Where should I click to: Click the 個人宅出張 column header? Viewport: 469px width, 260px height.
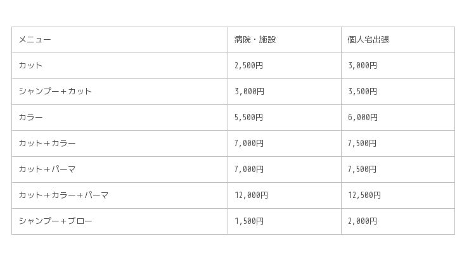pos(368,40)
